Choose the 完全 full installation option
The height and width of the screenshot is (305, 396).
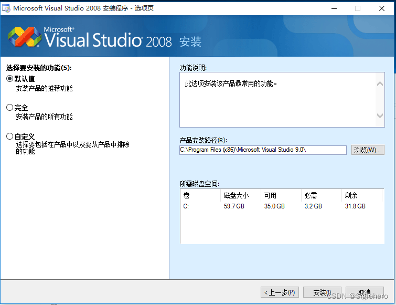click(x=10, y=108)
